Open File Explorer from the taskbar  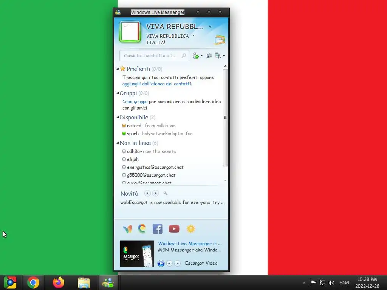click(x=84, y=283)
